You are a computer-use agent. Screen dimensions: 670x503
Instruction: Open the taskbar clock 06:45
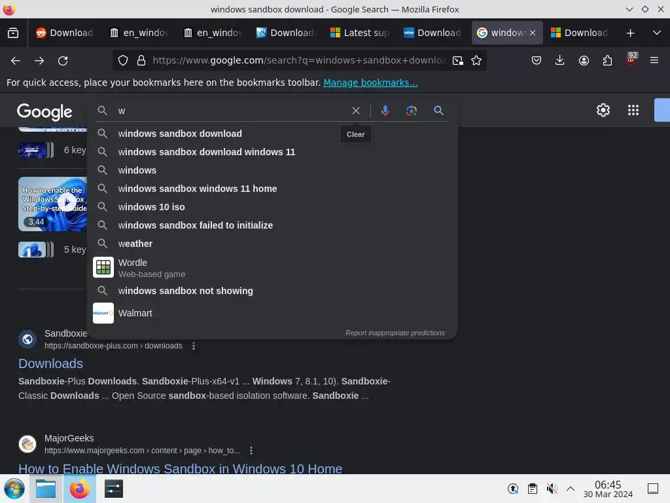click(608, 489)
